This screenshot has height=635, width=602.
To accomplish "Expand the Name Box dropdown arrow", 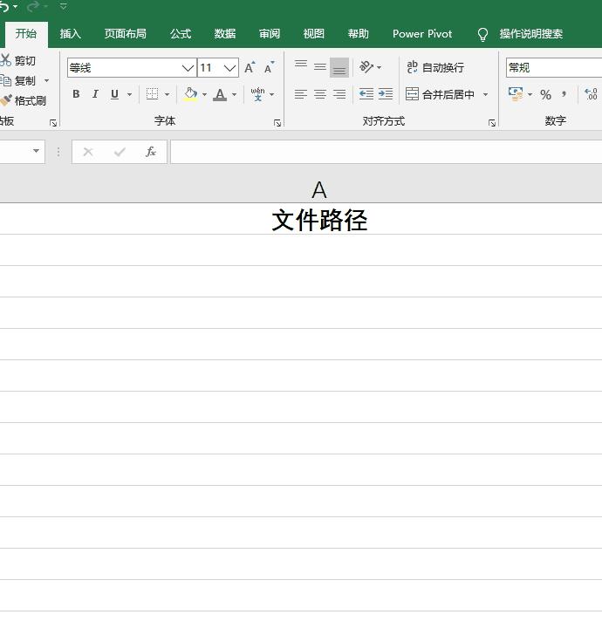I will 36,151.
